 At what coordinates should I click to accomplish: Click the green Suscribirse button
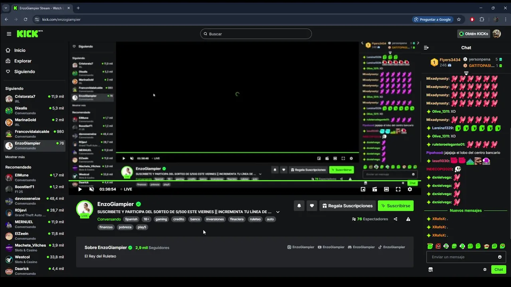(396, 206)
